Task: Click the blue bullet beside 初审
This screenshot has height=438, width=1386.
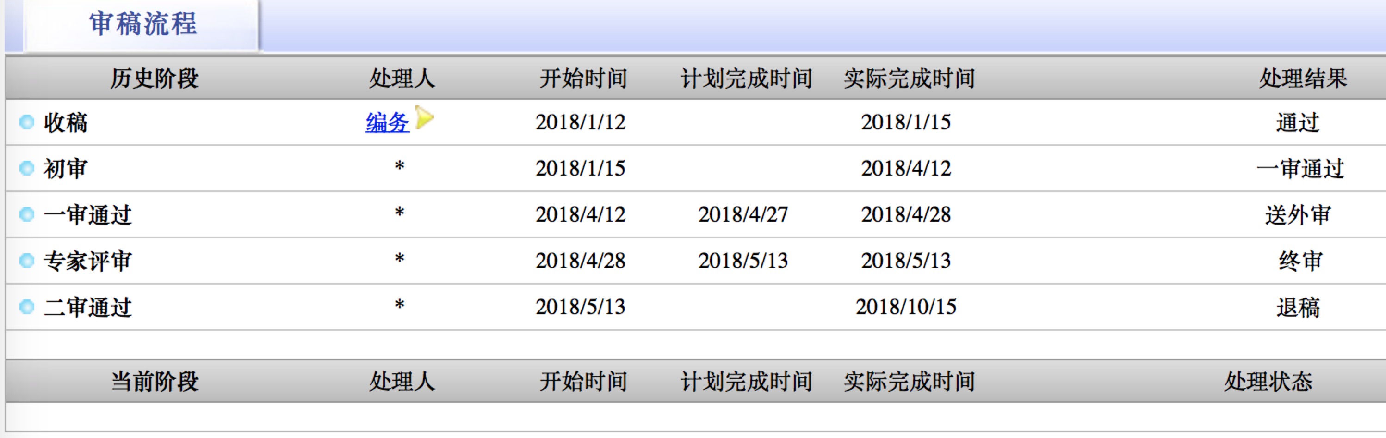Action: (x=26, y=169)
